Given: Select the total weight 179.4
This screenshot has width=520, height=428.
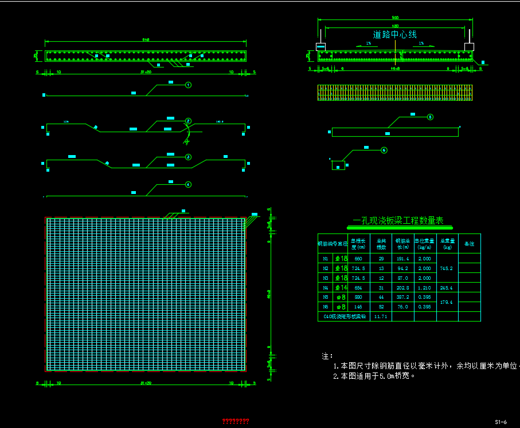Looking at the screenshot, I should pos(446,302).
